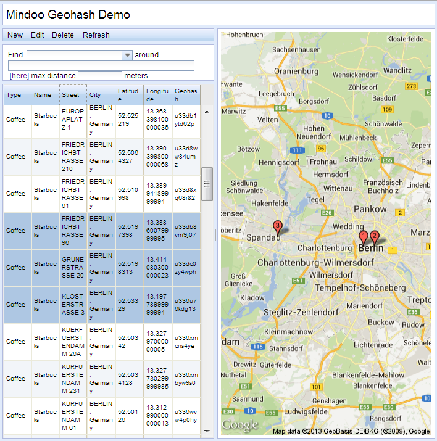The width and height of the screenshot is (437, 441).
Task: Click the around address input field
Action: coord(101,65)
